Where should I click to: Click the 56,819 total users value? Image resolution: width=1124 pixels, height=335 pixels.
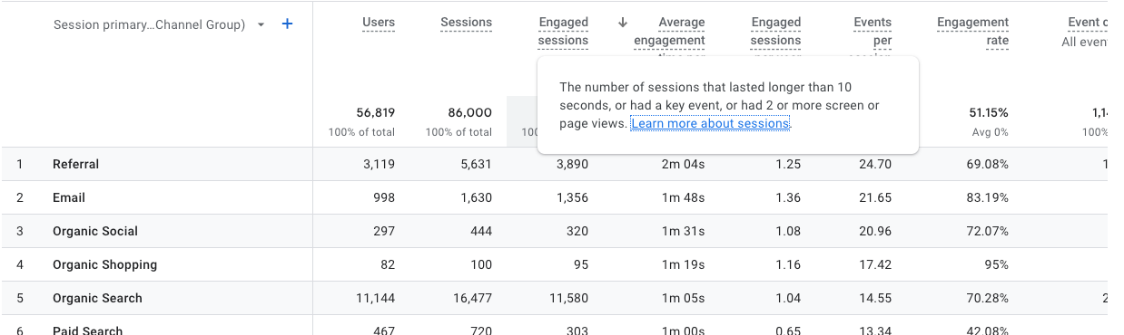(375, 113)
